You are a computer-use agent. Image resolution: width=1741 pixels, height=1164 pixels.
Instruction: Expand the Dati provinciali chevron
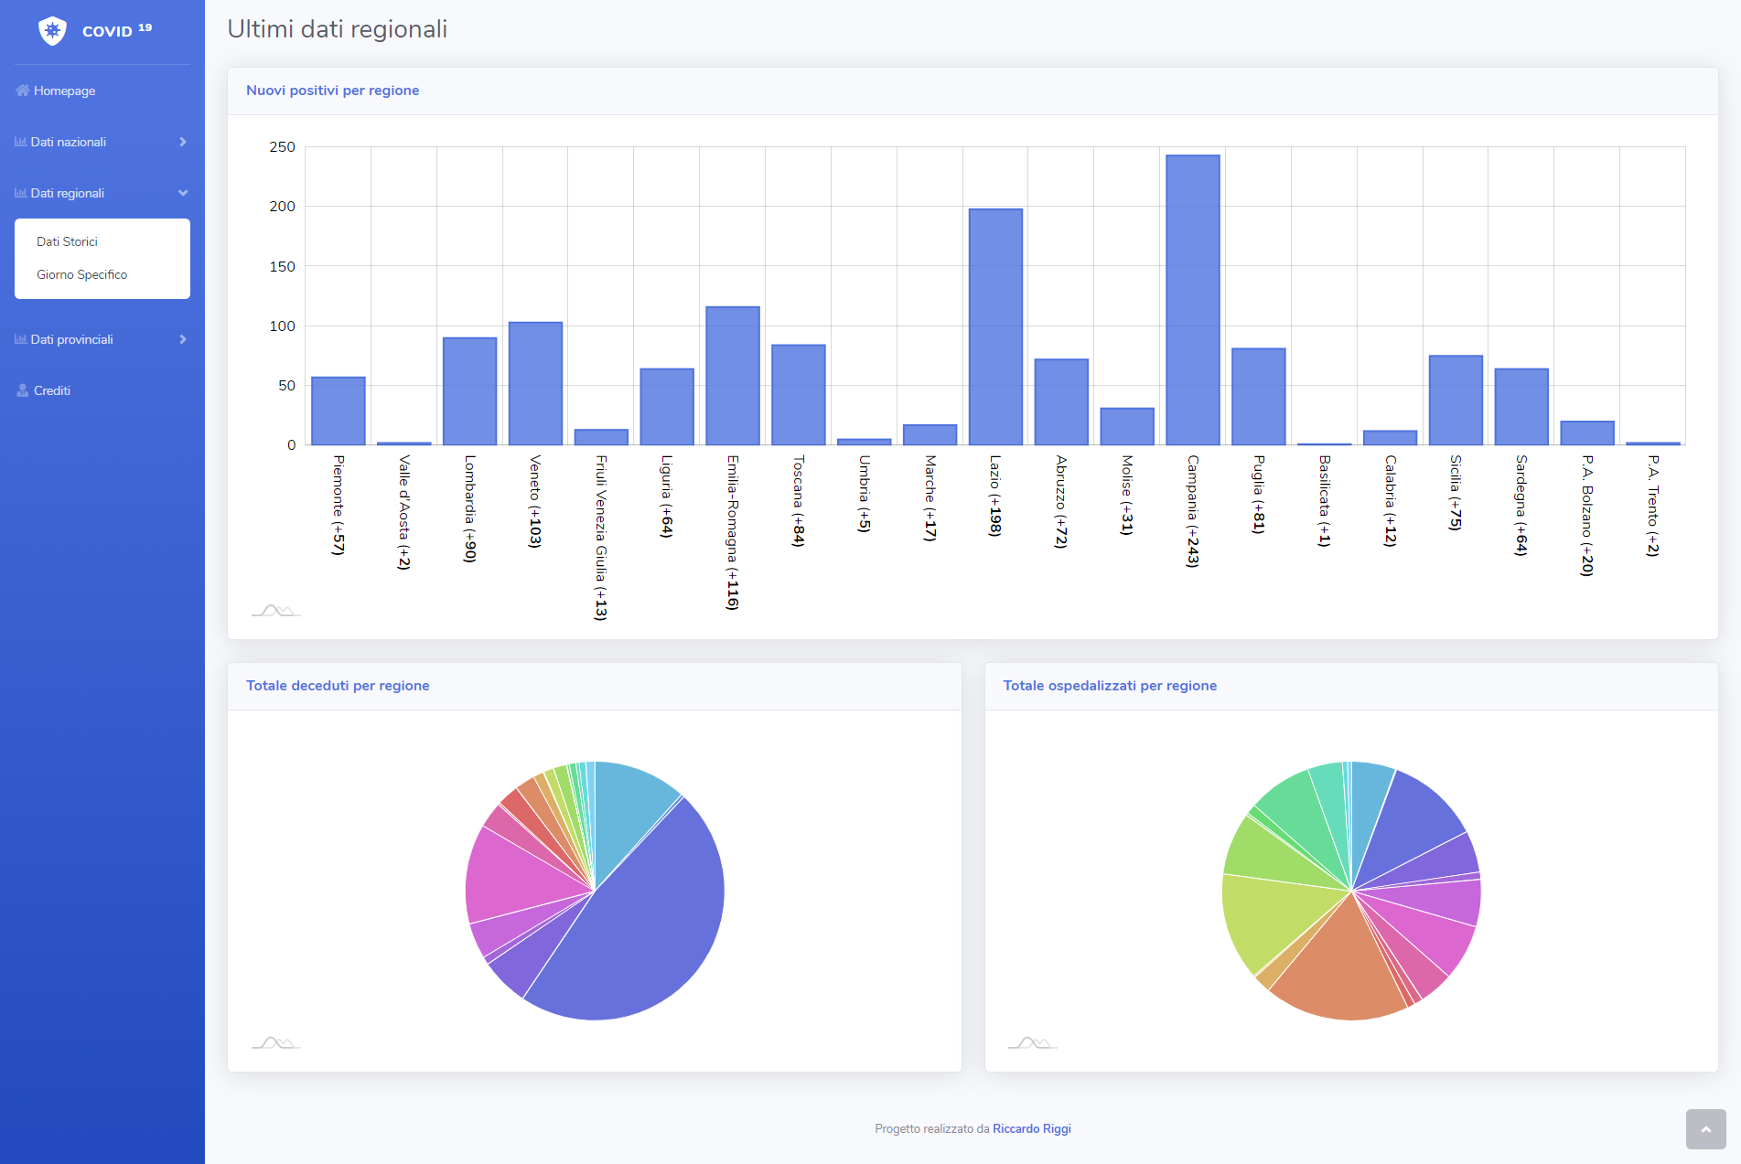(183, 339)
